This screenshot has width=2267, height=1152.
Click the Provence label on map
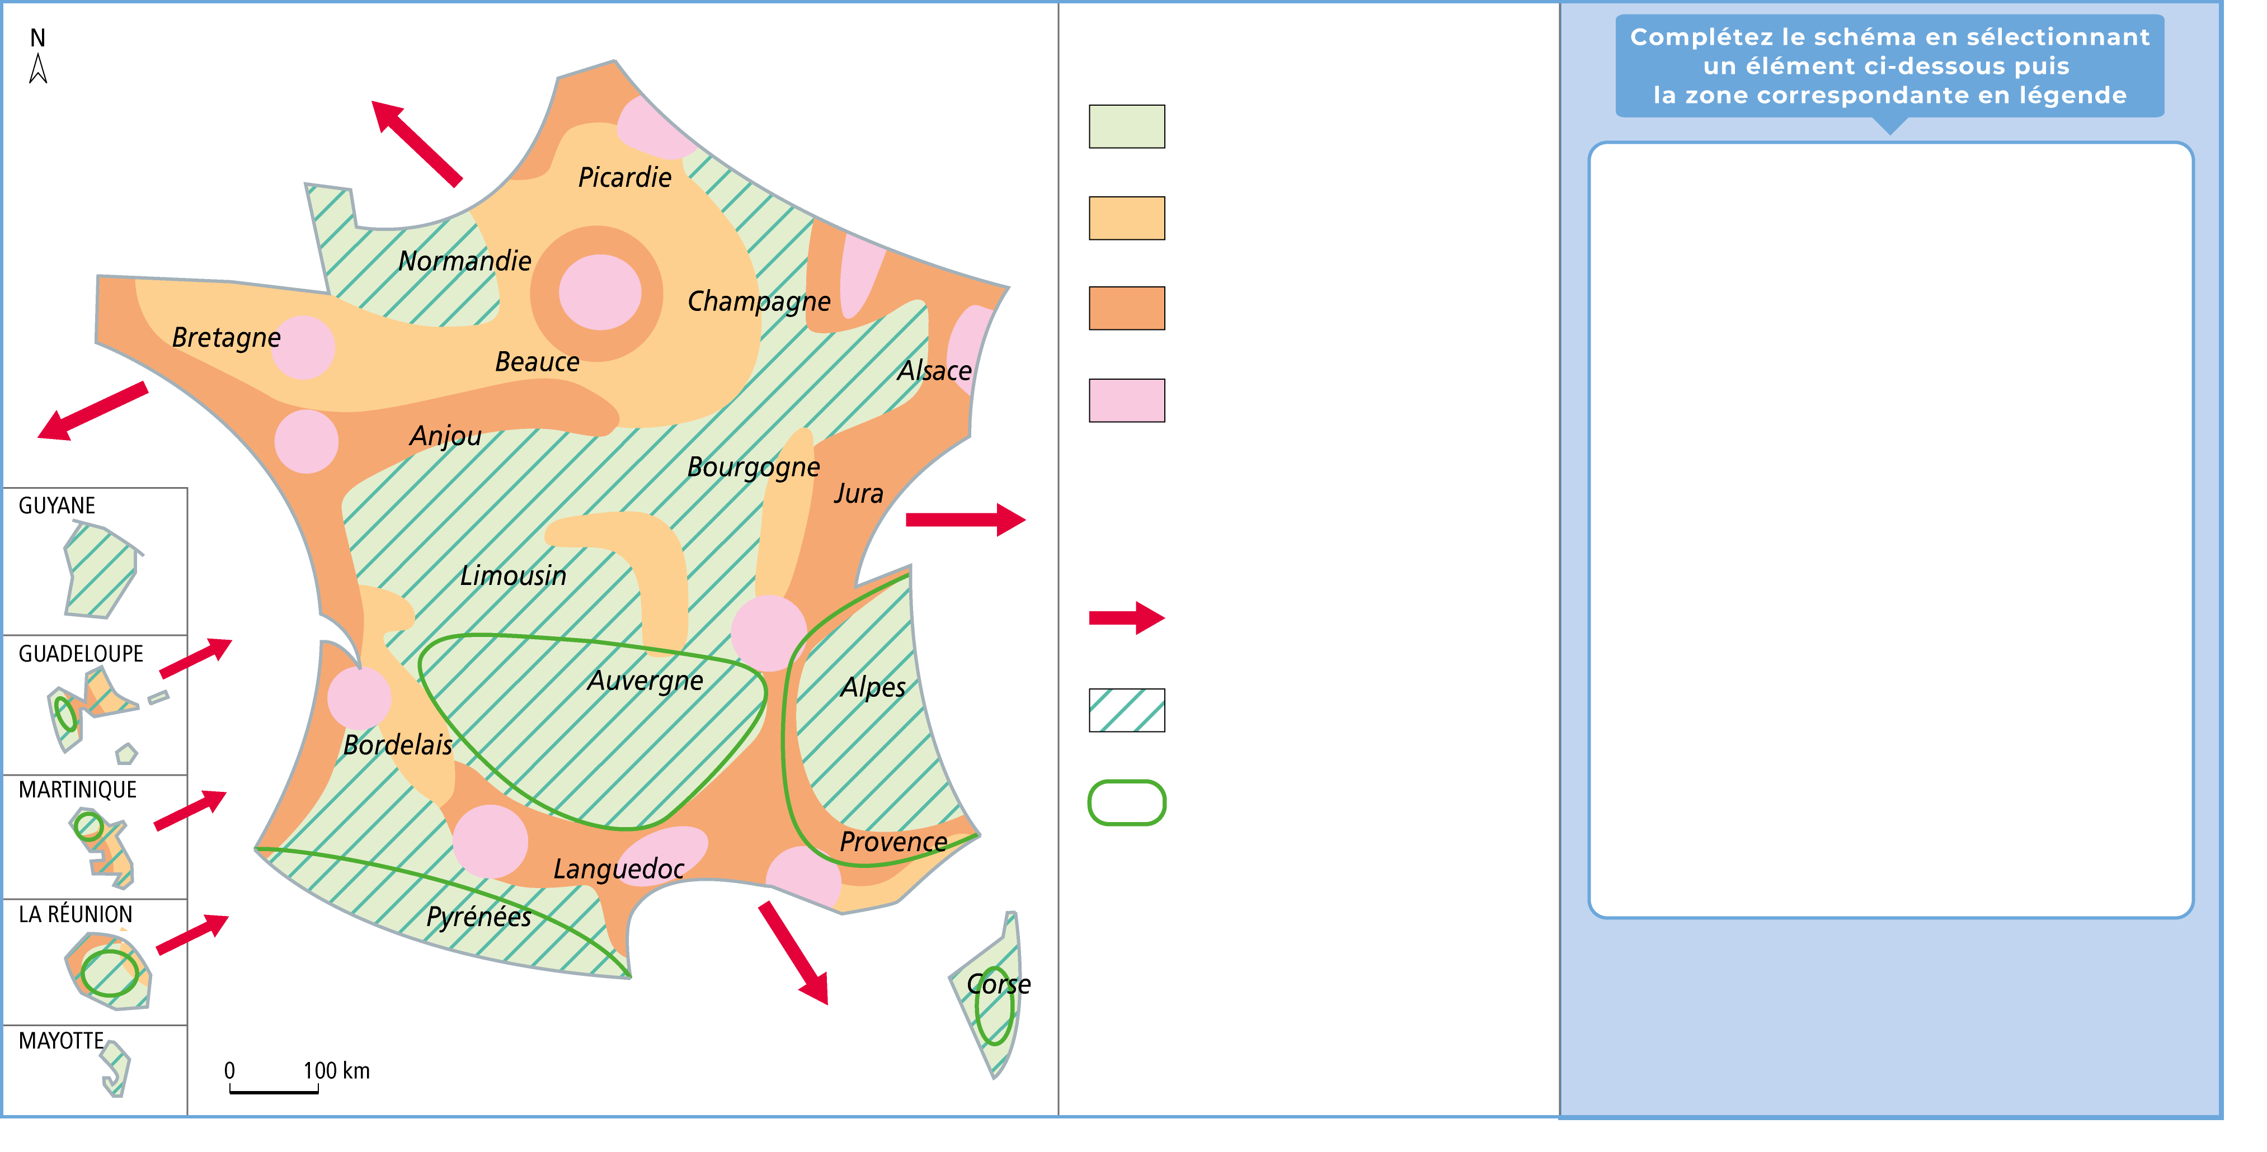pyautogui.click(x=893, y=842)
